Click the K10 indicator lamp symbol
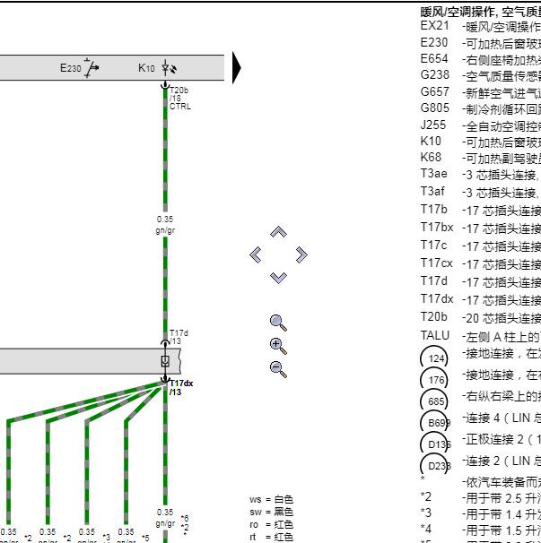Screen dimensions: 541x543 pos(169,68)
